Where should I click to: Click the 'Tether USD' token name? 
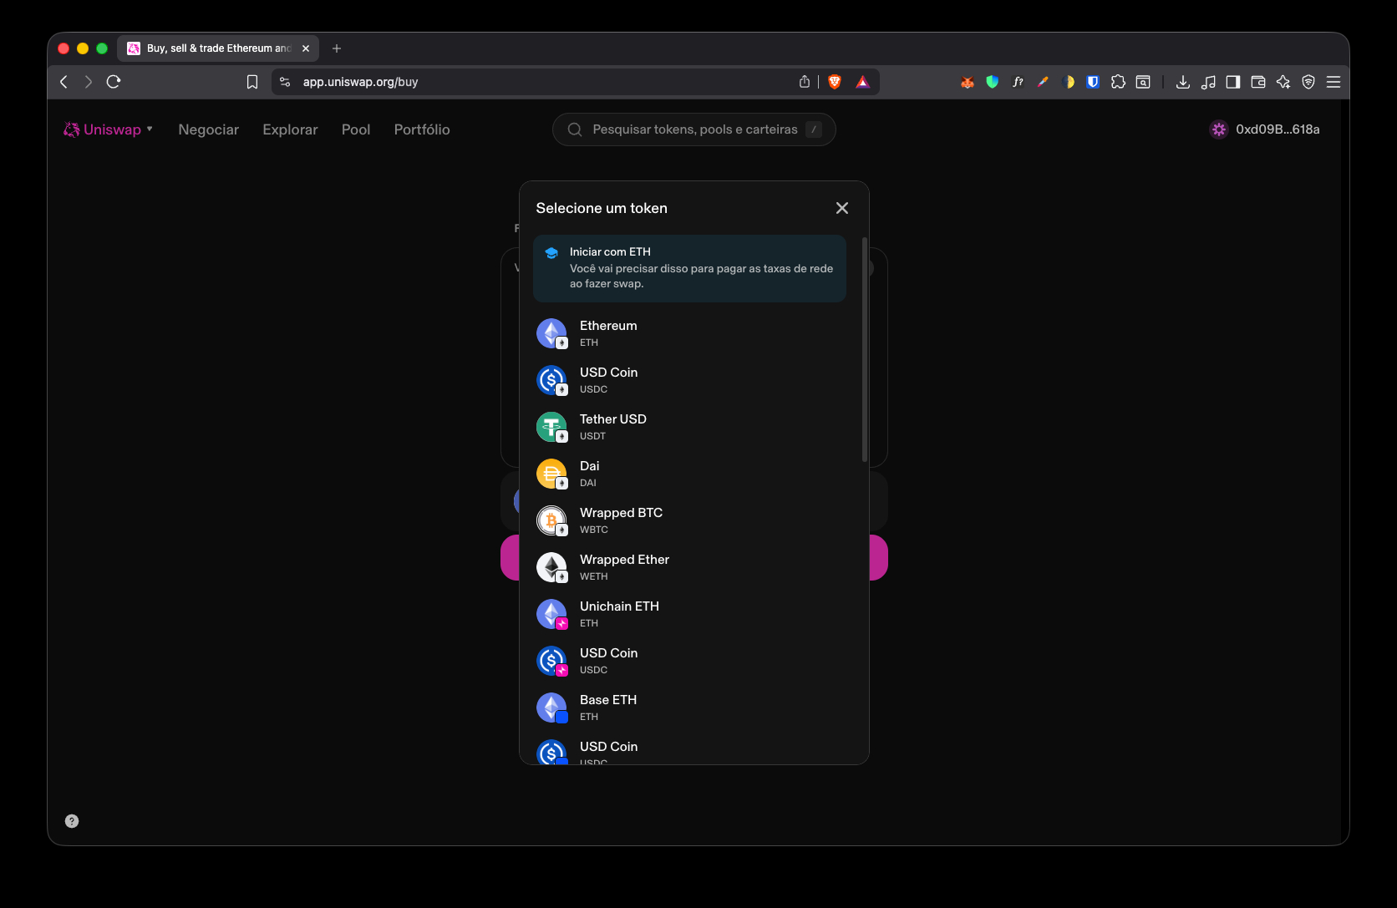pyautogui.click(x=613, y=419)
